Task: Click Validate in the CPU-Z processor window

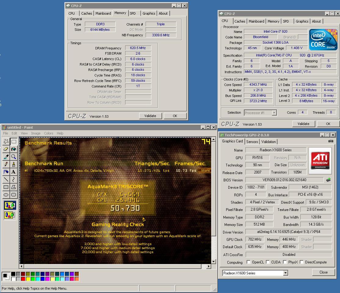Action: click(x=303, y=124)
